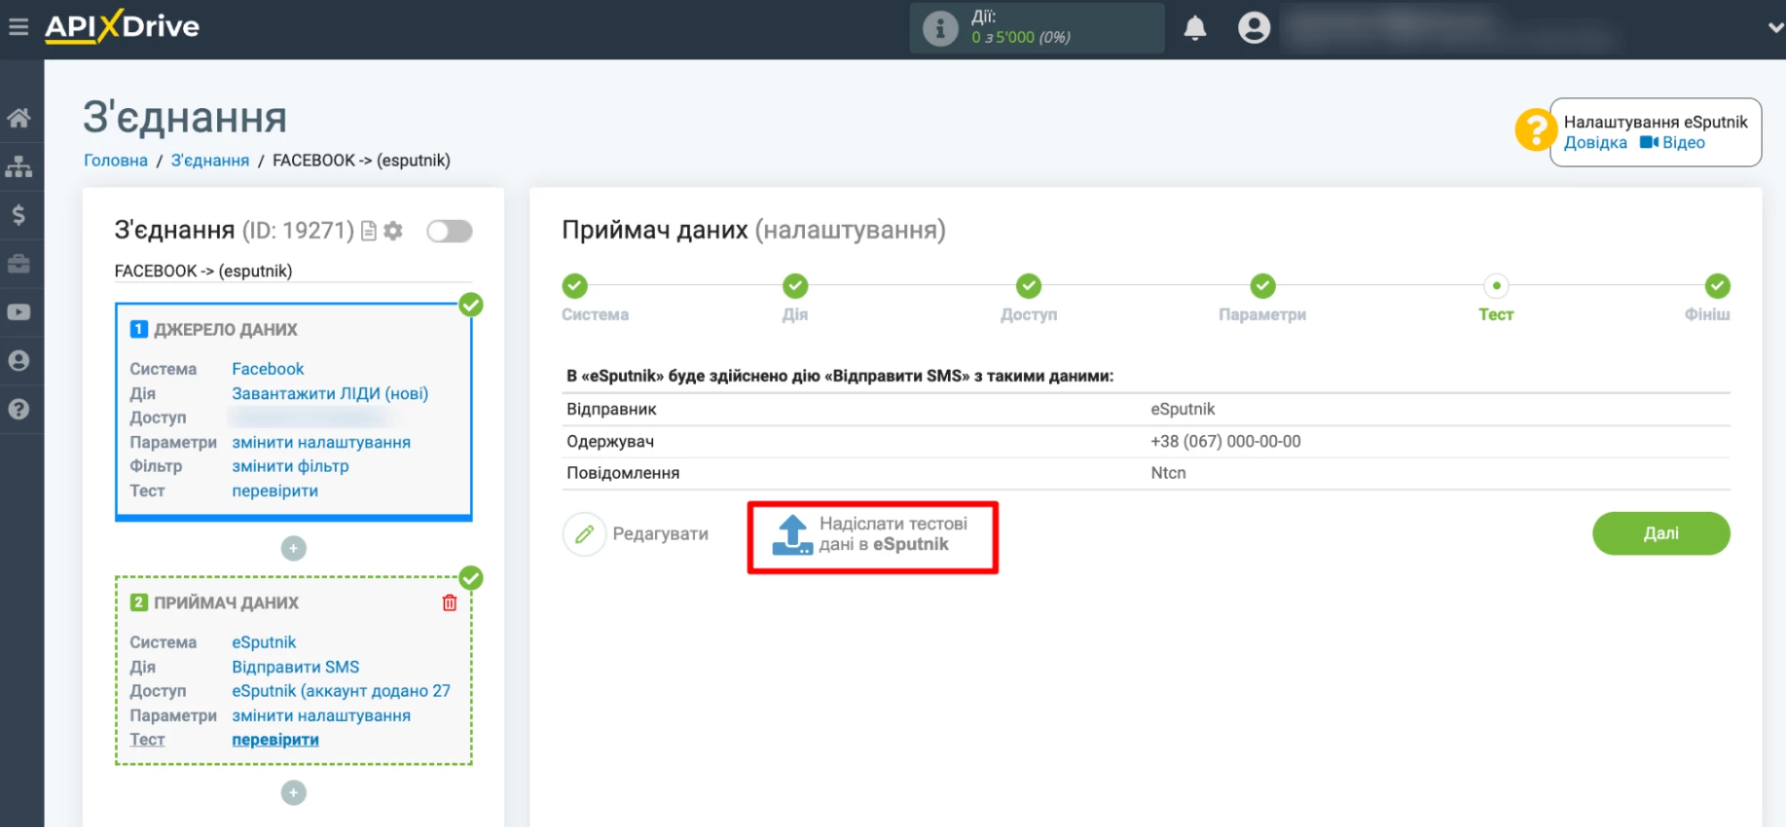Click the 0 з 5'000 (0%) actions counter

coord(1021,38)
